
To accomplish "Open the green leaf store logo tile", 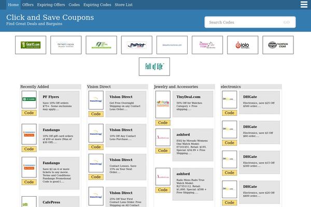I will pos(102,45).
